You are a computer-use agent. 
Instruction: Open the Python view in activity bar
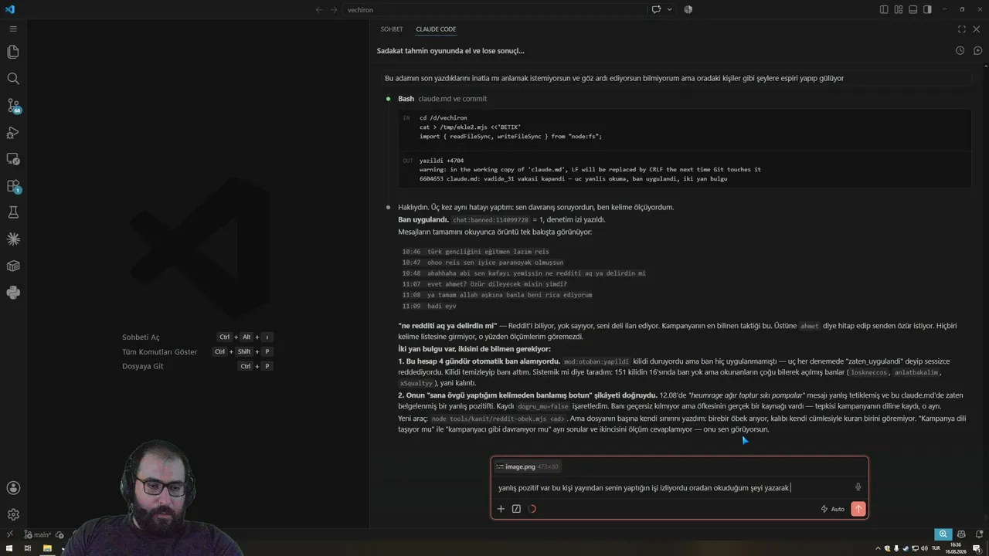pos(12,293)
